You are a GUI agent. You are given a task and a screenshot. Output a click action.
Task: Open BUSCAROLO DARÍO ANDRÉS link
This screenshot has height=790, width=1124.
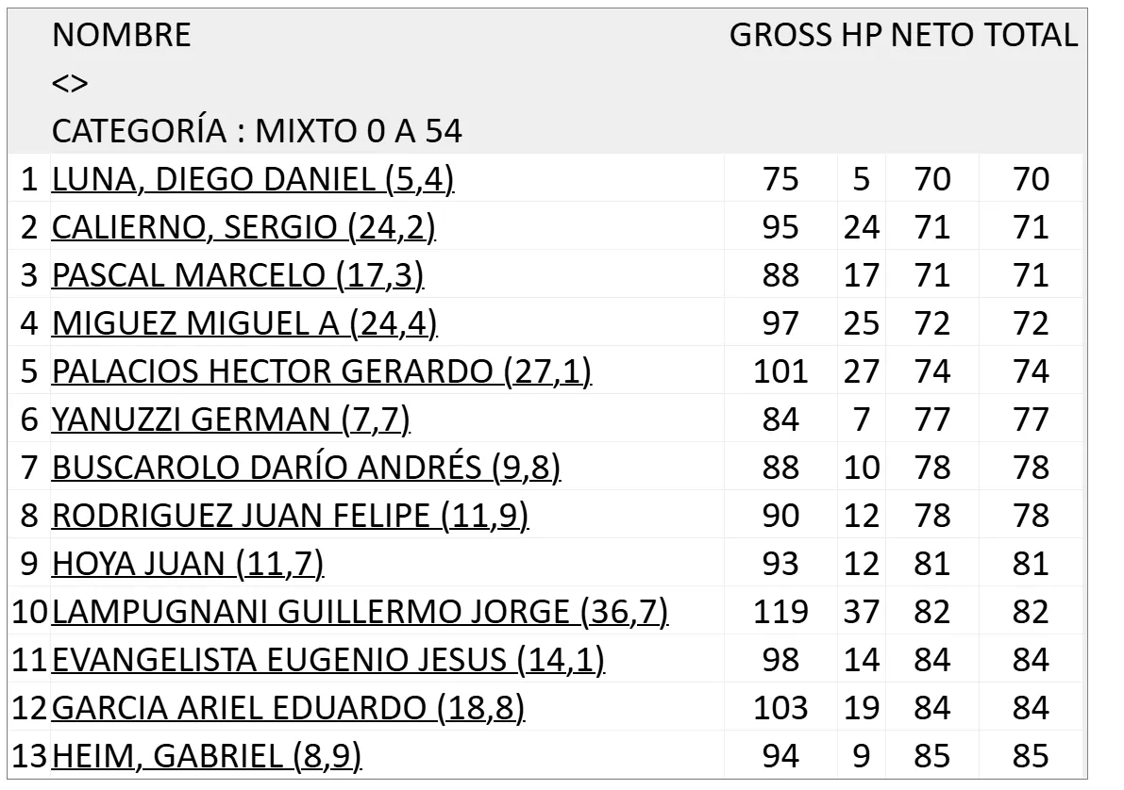click(x=306, y=468)
